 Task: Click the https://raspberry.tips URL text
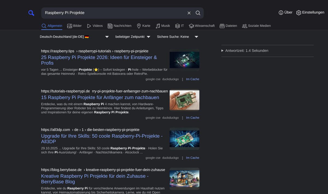[58, 51]
